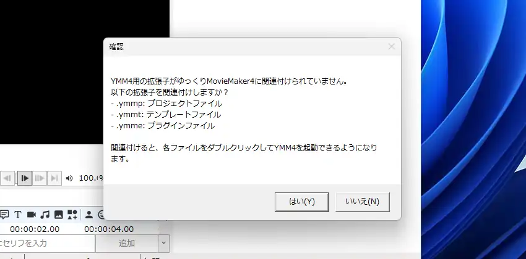Select the text item T icon
The image size is (526, 259).
click(18, 215)
